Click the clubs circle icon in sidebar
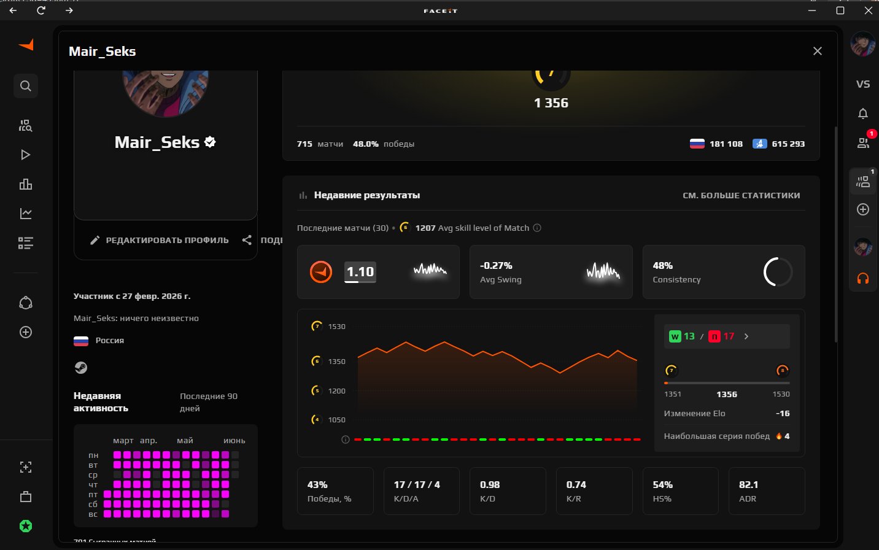Screen dimensions: 879x550 [26, 303]
